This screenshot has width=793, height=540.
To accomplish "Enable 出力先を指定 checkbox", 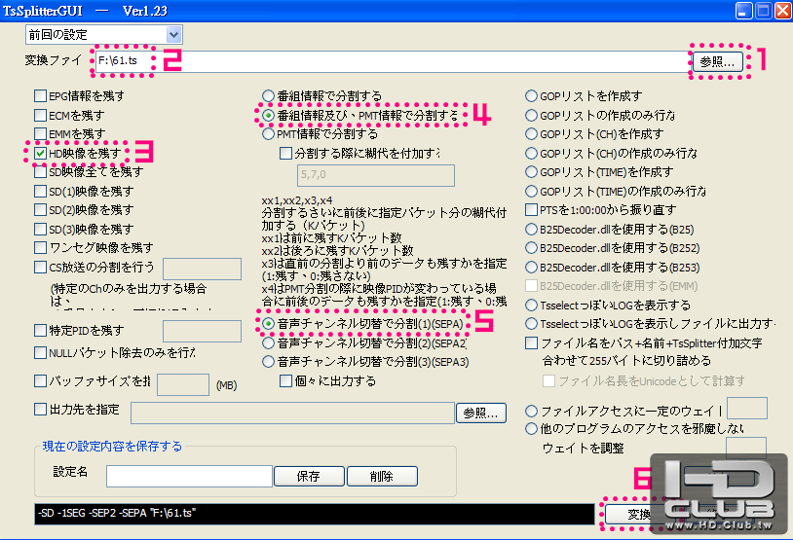I will point(41,410).
